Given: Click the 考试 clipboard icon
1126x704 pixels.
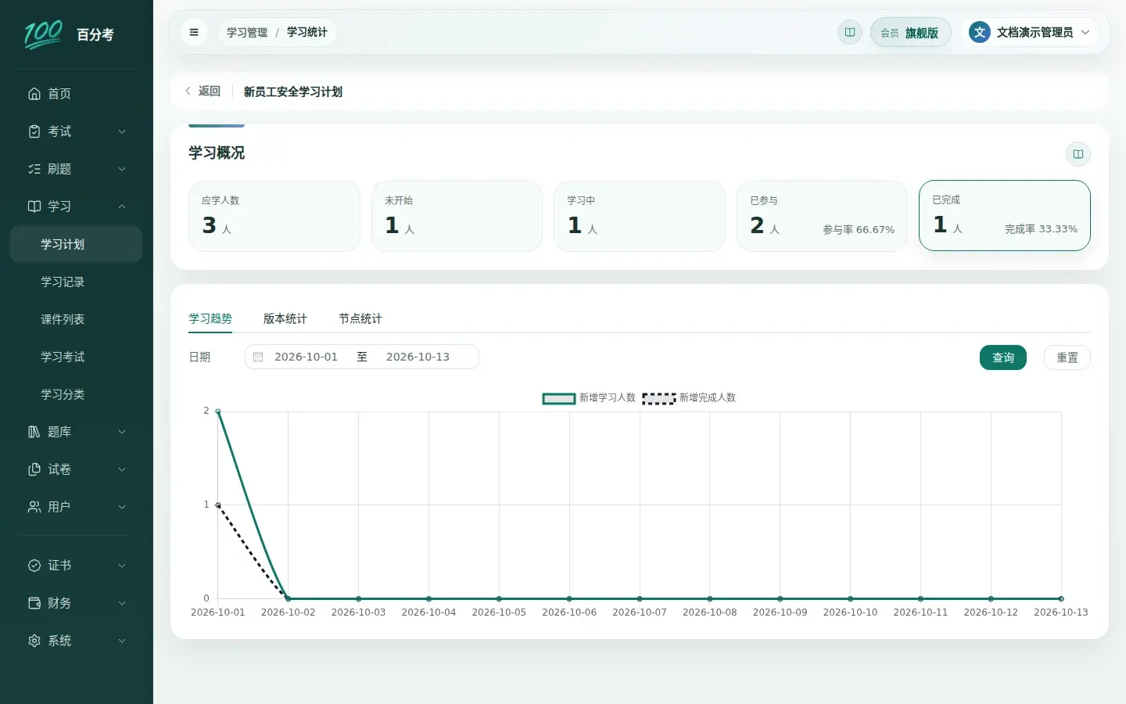Looking at the screenshot, I should [34, 131].
